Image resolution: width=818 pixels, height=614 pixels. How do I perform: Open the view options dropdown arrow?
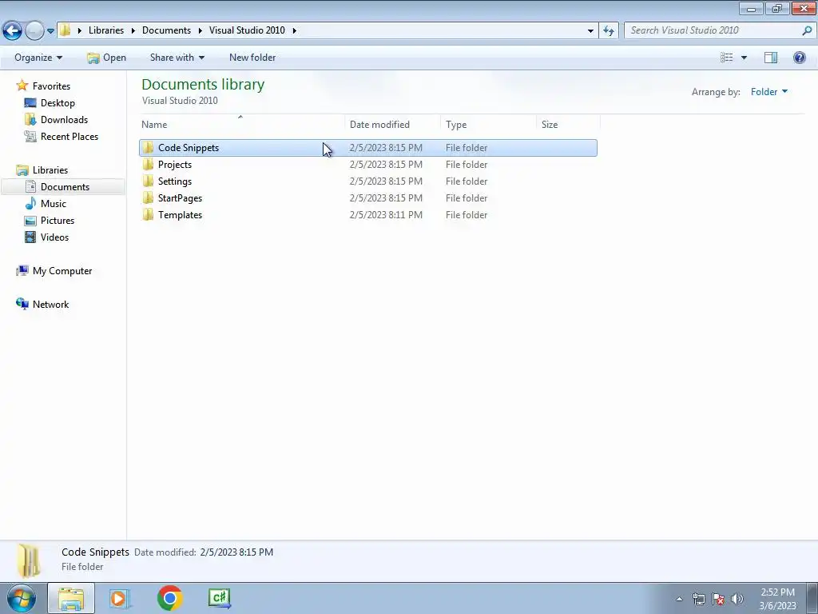pos(744,58)
